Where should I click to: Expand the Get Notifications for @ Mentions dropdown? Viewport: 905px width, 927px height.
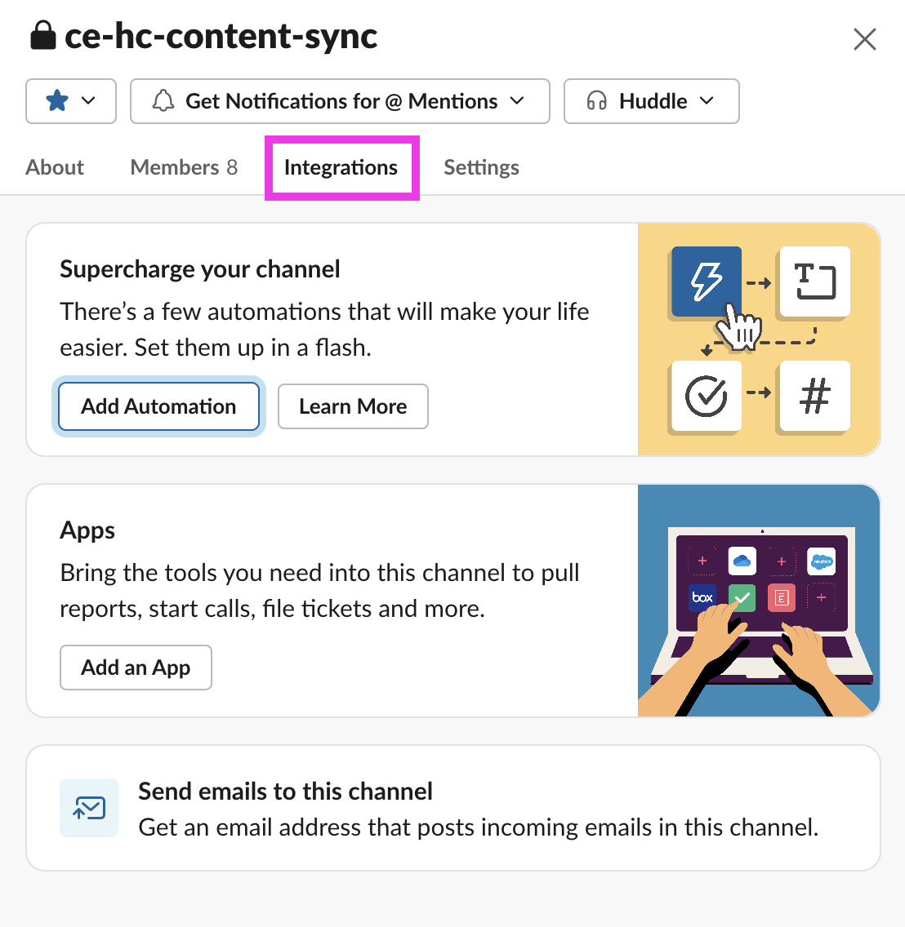(x=517, y=100)
